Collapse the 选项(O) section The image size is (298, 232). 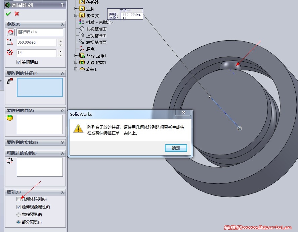pos(62,192)
